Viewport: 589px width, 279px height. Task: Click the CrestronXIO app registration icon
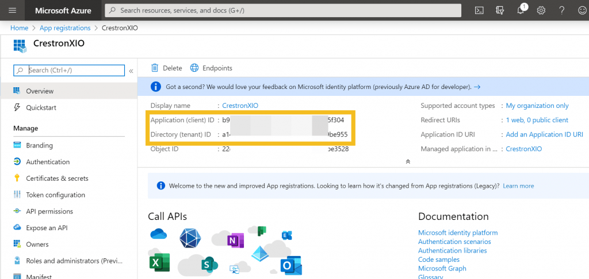pos(20,45)
